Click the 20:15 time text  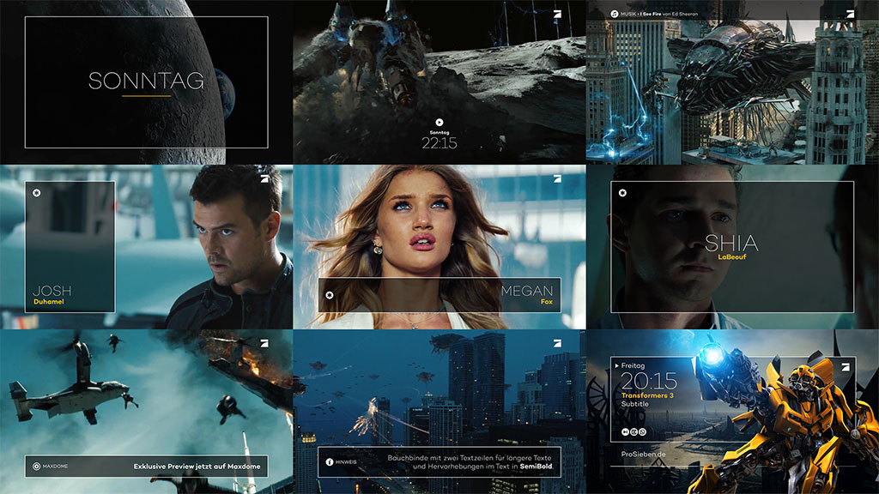[649, 382]
